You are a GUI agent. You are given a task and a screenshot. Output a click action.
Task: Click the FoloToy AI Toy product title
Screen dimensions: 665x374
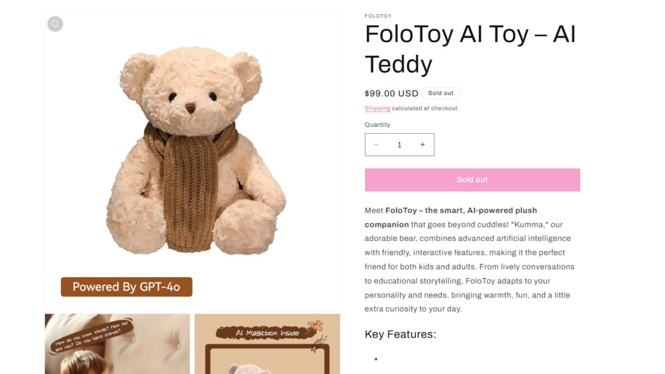point(470,49)
